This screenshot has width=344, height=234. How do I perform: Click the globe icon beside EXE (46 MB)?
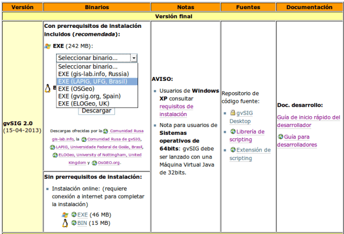74,215
